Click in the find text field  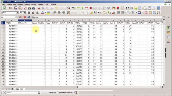pyautogui.click(x=22, y=93)
